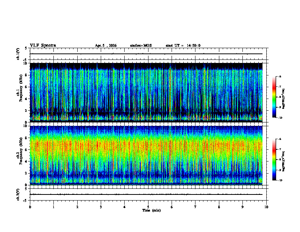Select the date text "Apr. 5, 2026"
The width and height of the screenshot is (300, 232).
pos(106,45)
